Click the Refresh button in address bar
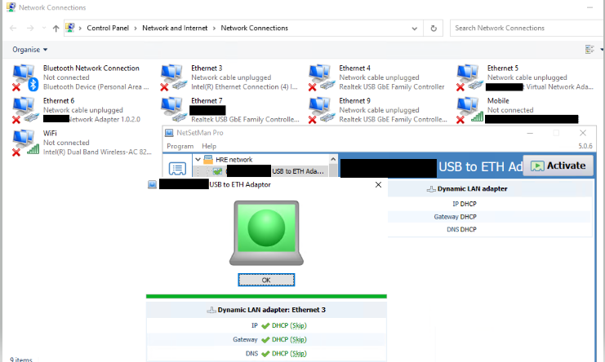The width and height of the screenshot is (605, 362). (x=434, y=28)
